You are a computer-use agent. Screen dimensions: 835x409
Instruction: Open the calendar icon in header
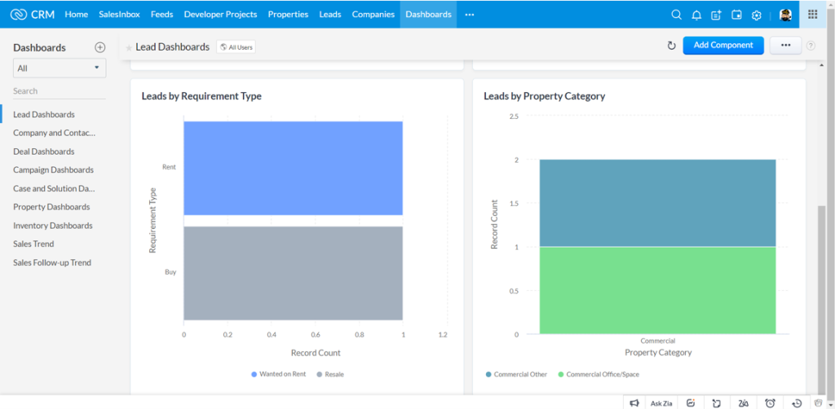coord(736,15)
